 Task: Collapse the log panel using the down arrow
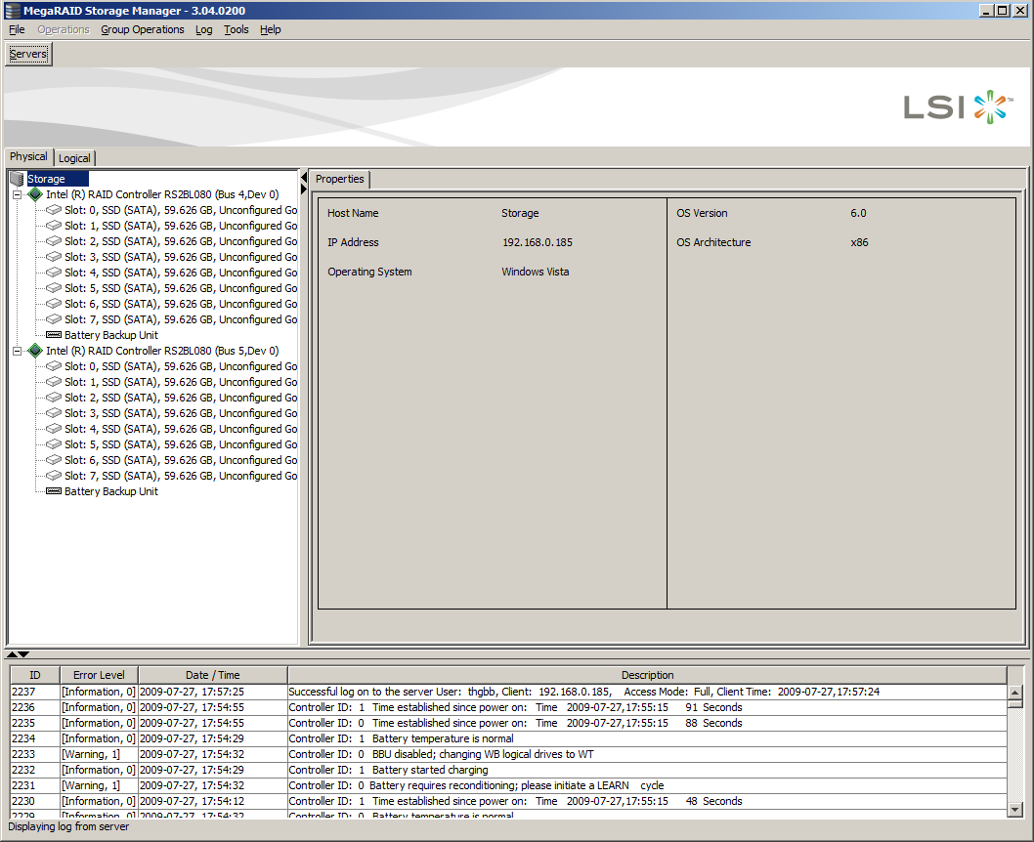22,654
